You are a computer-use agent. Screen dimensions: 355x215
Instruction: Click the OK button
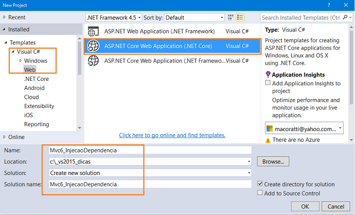[305, 207]
